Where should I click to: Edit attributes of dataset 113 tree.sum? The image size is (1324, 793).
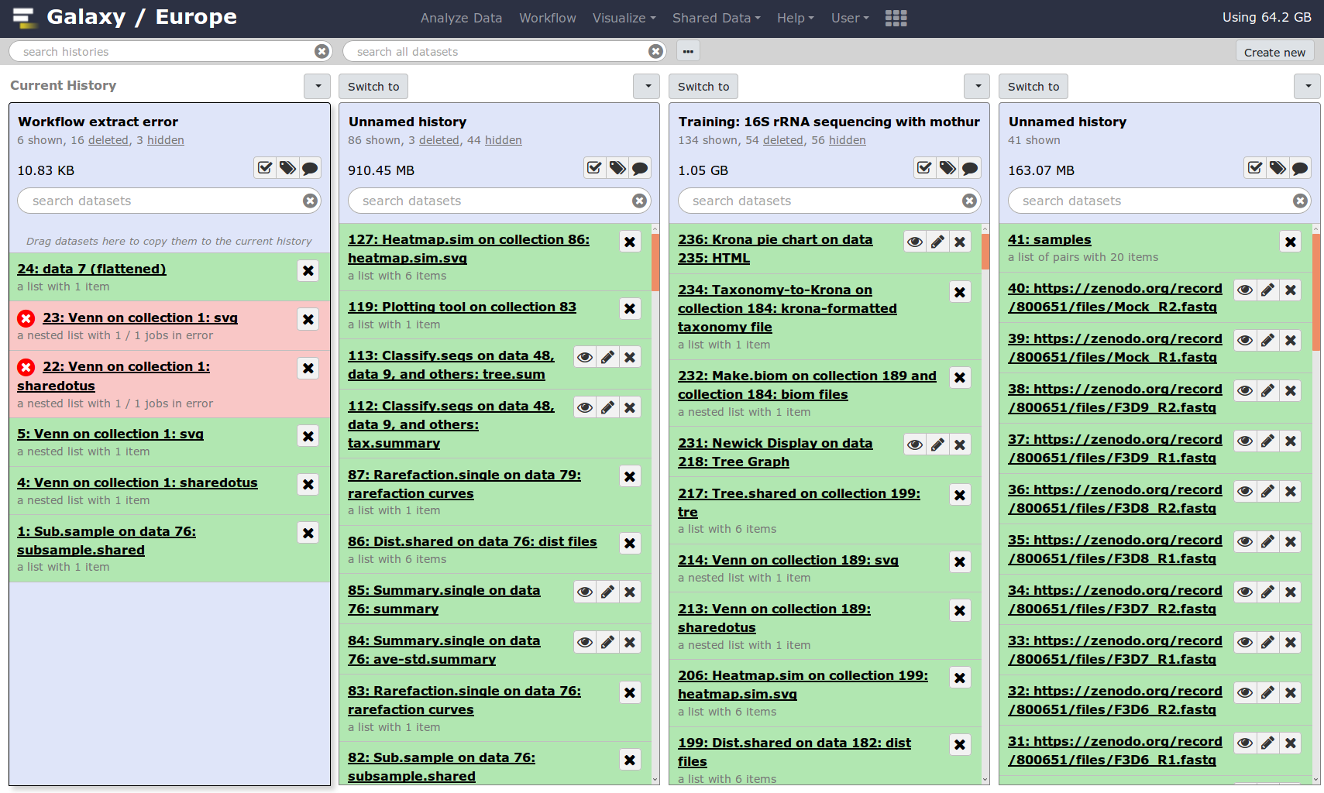[607, 357]
